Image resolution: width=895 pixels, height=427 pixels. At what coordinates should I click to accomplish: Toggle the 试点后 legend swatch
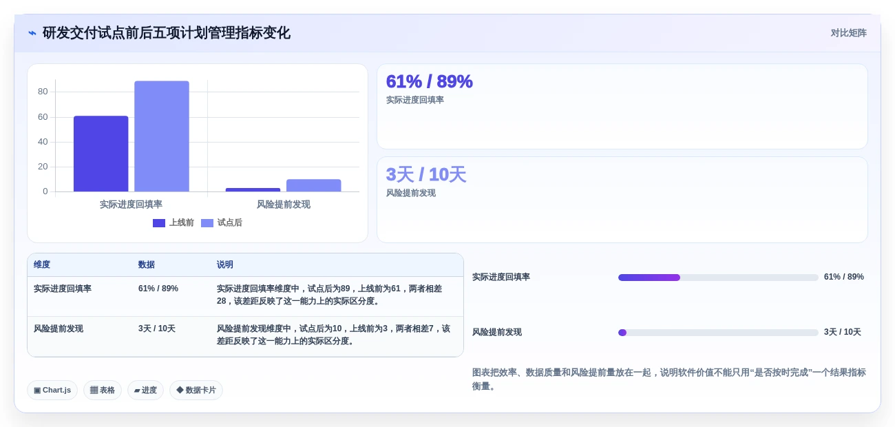[x=207, y=223]
